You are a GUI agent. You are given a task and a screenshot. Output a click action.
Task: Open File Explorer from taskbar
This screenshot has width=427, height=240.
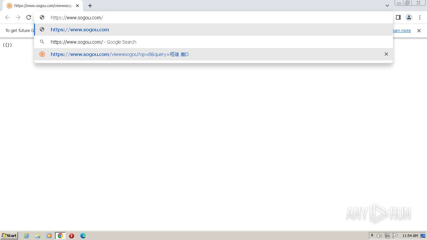coord(38,236)
